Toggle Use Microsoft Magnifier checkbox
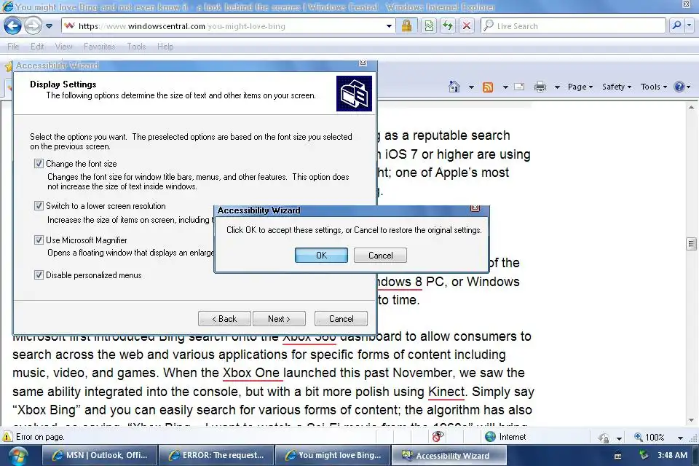Viewport: 699px width, 466px height. [x=39, y=240]
